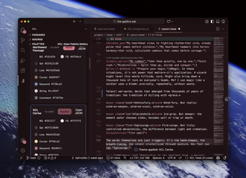The height and width of the screenshot is (178, 246).
Task: Open the Ln 737, Col 188 position entry
Action: tap(140, 158)
